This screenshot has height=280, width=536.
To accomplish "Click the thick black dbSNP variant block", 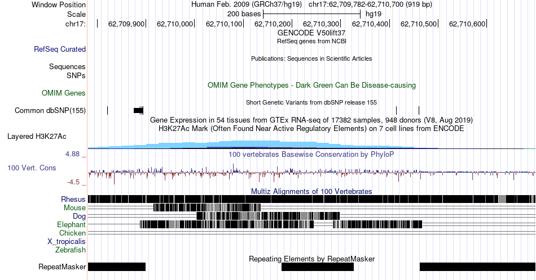I will tap(138, 110).
